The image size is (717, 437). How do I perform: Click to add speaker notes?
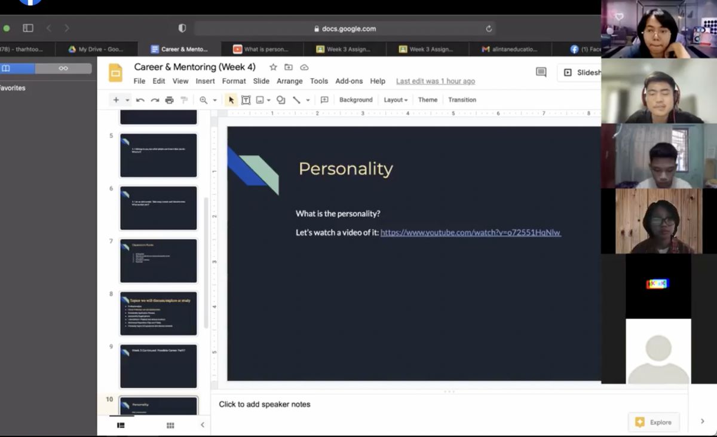pos(265,404)
